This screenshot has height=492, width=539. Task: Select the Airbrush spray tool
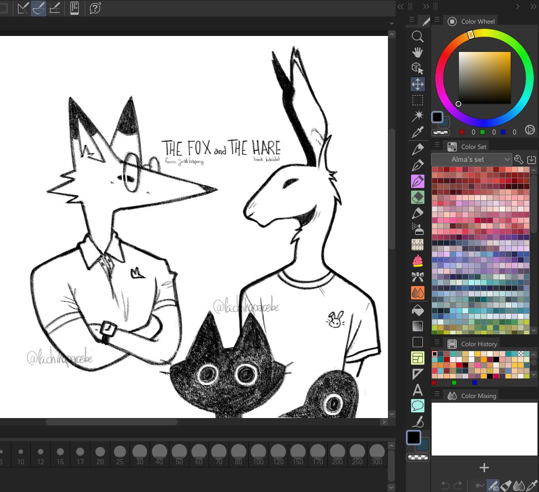pos(417,229)
